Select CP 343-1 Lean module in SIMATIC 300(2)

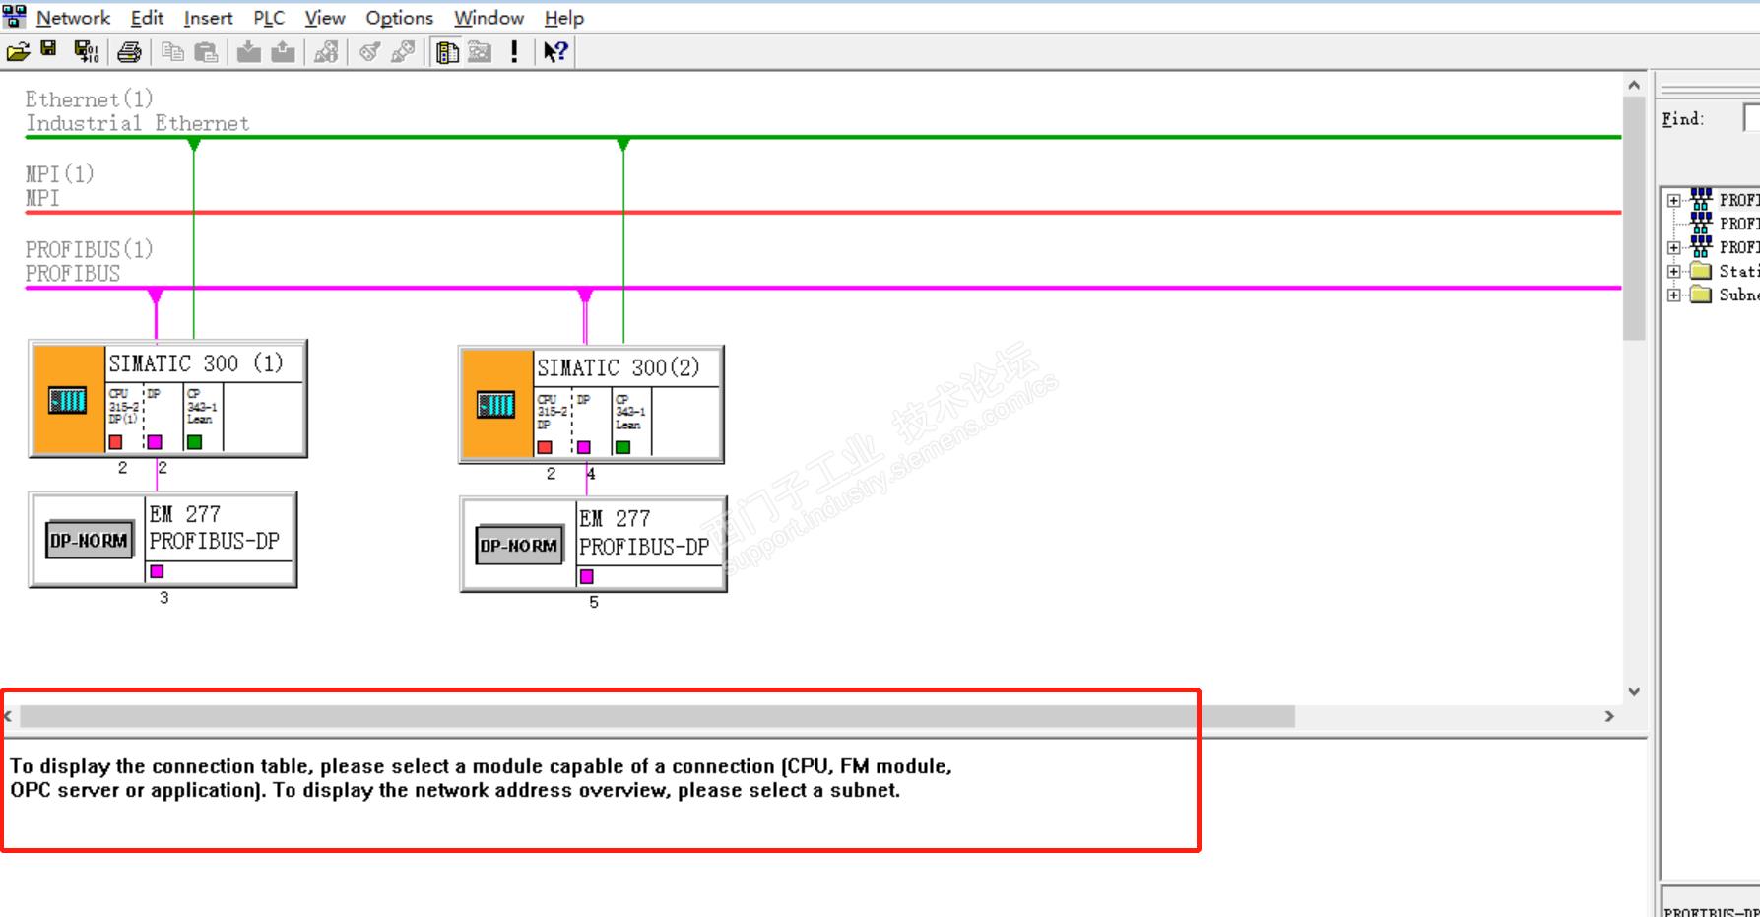[x=631, y=411]
